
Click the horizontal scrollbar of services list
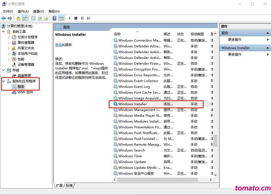pyautogui.click(x=157, y=180)
